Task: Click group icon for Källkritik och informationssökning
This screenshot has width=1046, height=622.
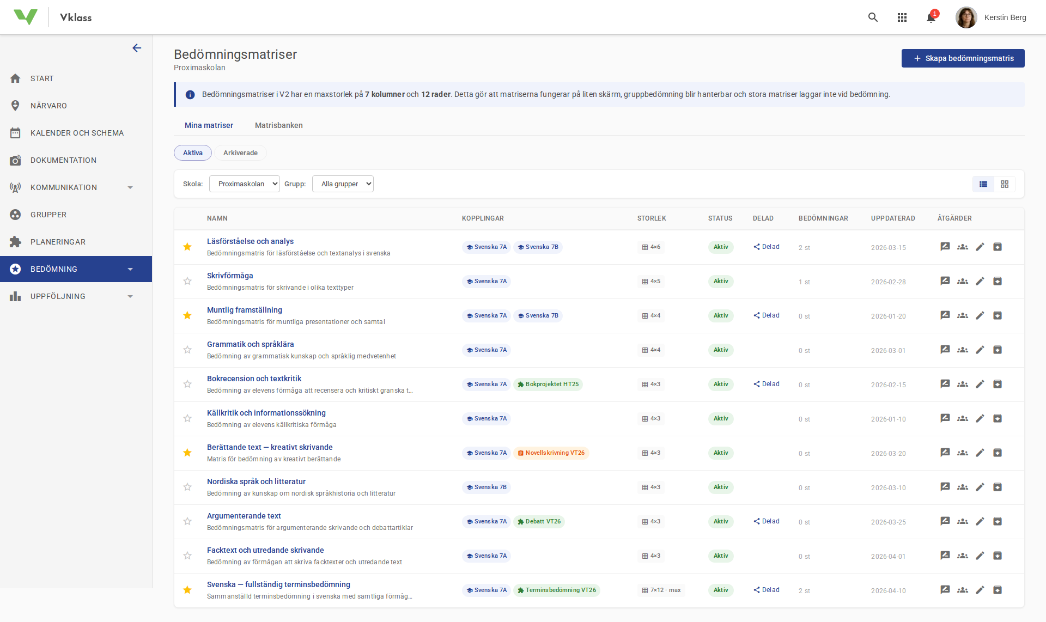Action: [x=963, y=418]
